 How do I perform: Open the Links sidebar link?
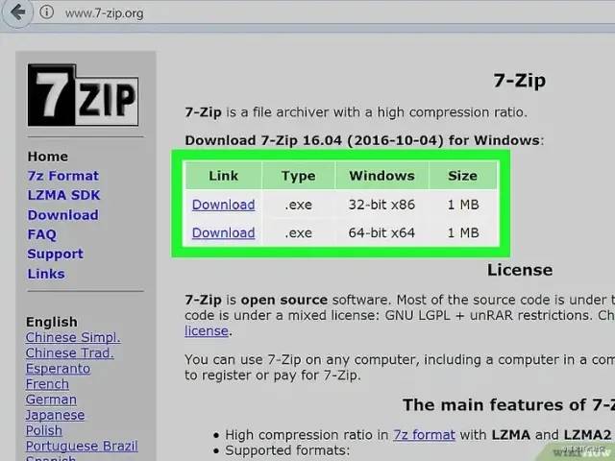coord(46,274)
